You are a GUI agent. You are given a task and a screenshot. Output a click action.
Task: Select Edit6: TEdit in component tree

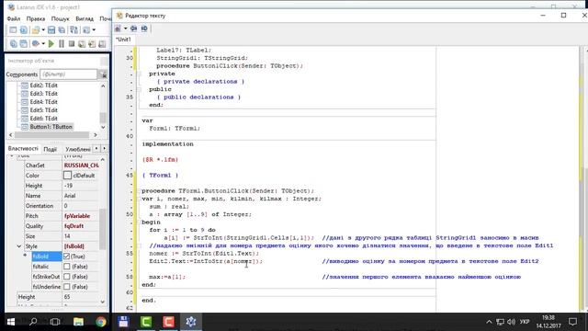43,119
